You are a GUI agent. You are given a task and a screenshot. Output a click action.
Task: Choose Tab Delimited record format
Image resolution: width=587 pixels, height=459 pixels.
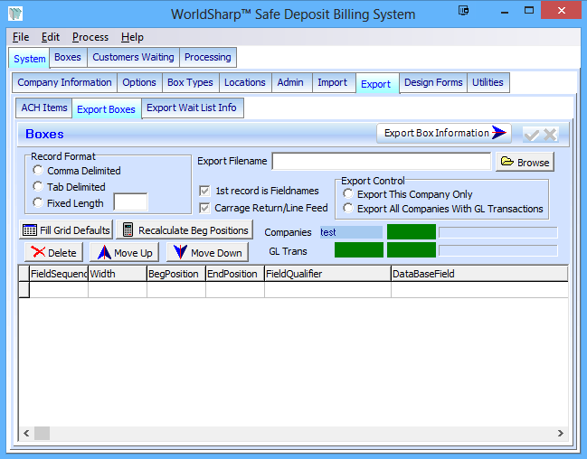click(38, 187)
